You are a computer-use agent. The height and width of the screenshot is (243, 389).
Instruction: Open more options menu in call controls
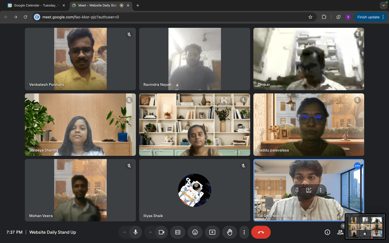[244, 232]
